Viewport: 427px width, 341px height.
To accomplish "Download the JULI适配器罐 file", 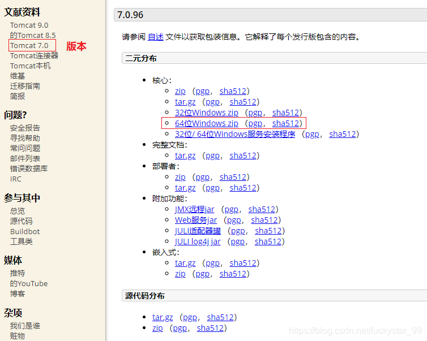I will point(198,231).
